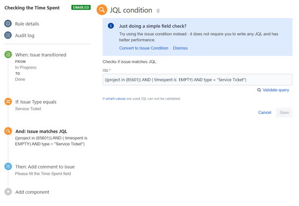Select the green Issue transitioned trigger icon
The width and height of the screenshot is (299, 206).
pos(8,54)
